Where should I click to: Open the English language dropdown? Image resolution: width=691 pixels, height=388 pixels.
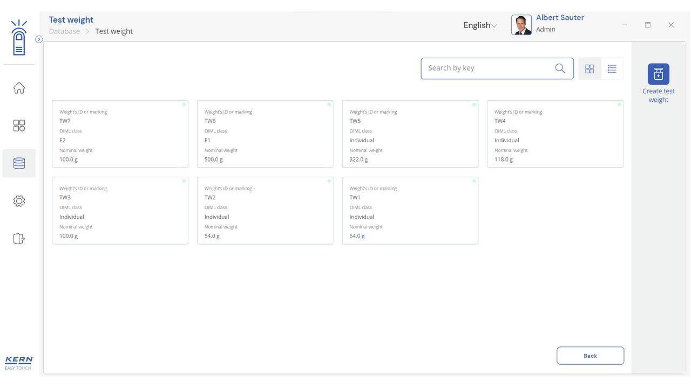480,25
